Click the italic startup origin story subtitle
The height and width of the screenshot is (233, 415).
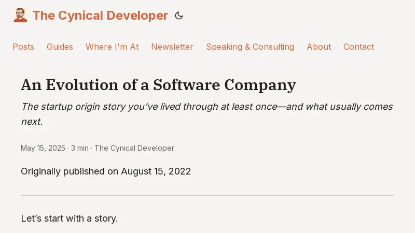tap(206, 107)
